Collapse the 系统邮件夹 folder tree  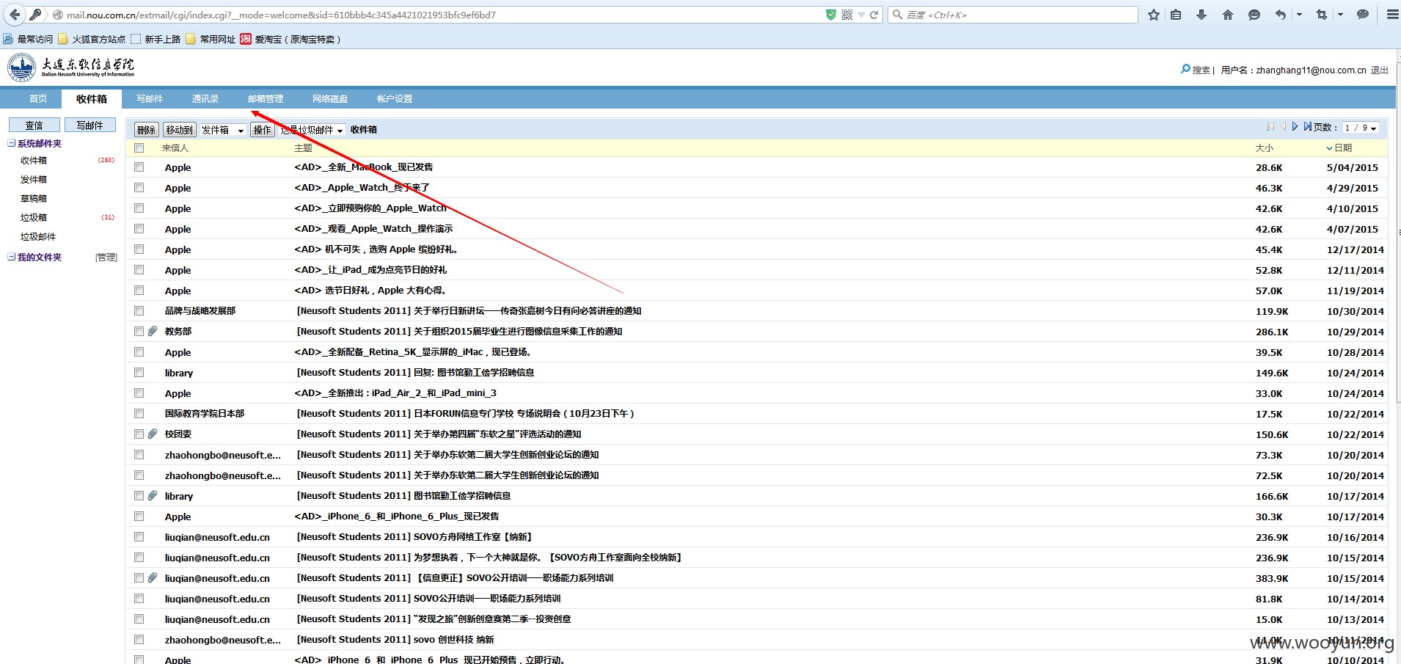tap(11, 143)
